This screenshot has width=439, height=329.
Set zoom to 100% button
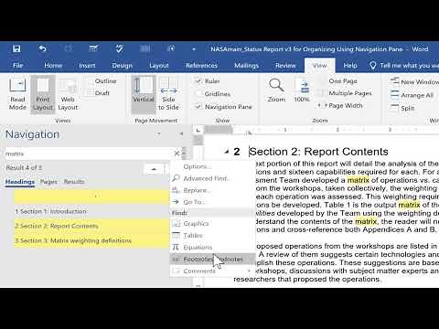tap(302, 90)
